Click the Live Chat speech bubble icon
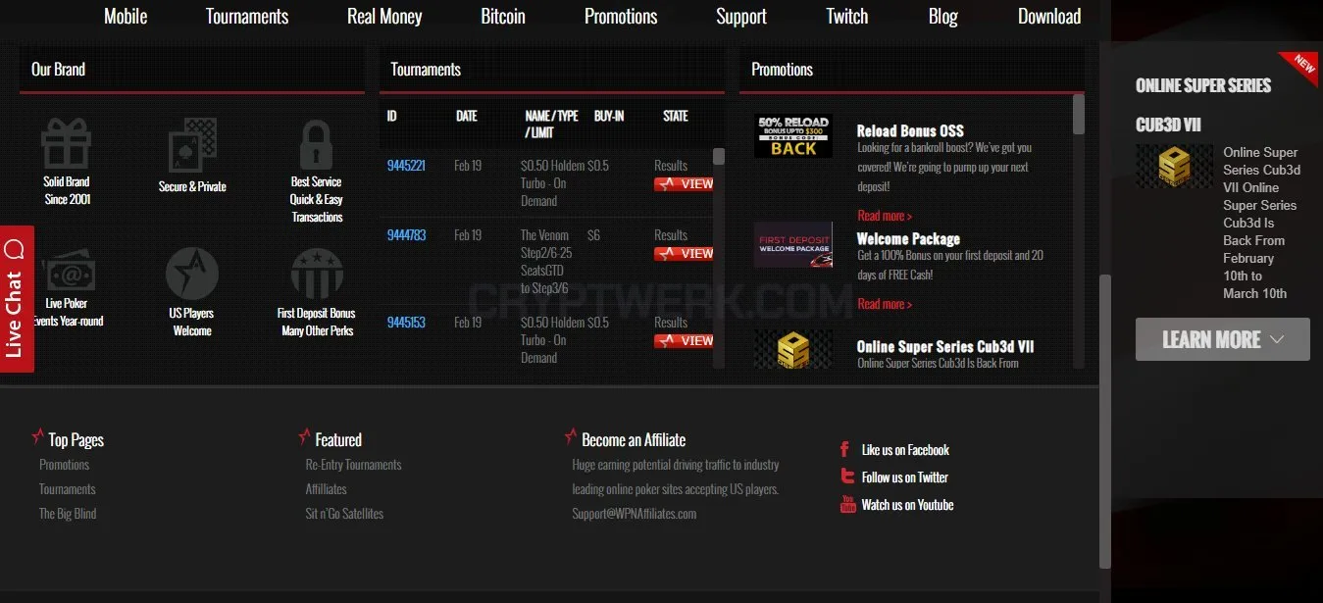This screenshot has width=1323, height=603. pyautogui.click(x=14, y=249)
